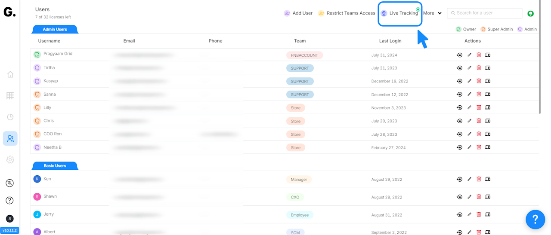The height and width of the screenshot is (235, 551).
Task: Click the Last Login column header
Action: pyautogui.click(x=390, y=41)
